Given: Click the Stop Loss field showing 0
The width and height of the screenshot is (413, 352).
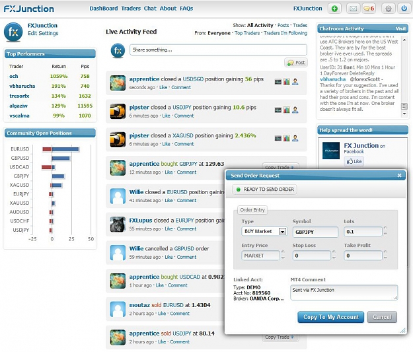Looking at the screenshot, I should click(x=312, y=256).
